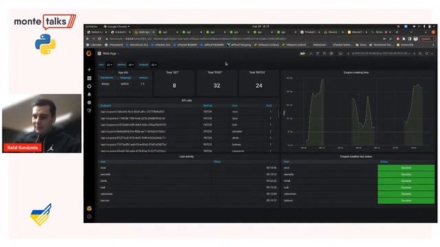Open Server Admin shield icon

89,110
